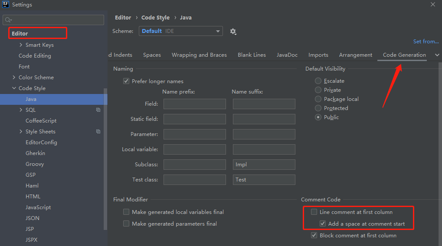This screenshot has width=442, height=246.
Task: Uncheck Add a space at comment start
Action: [323, 224]
